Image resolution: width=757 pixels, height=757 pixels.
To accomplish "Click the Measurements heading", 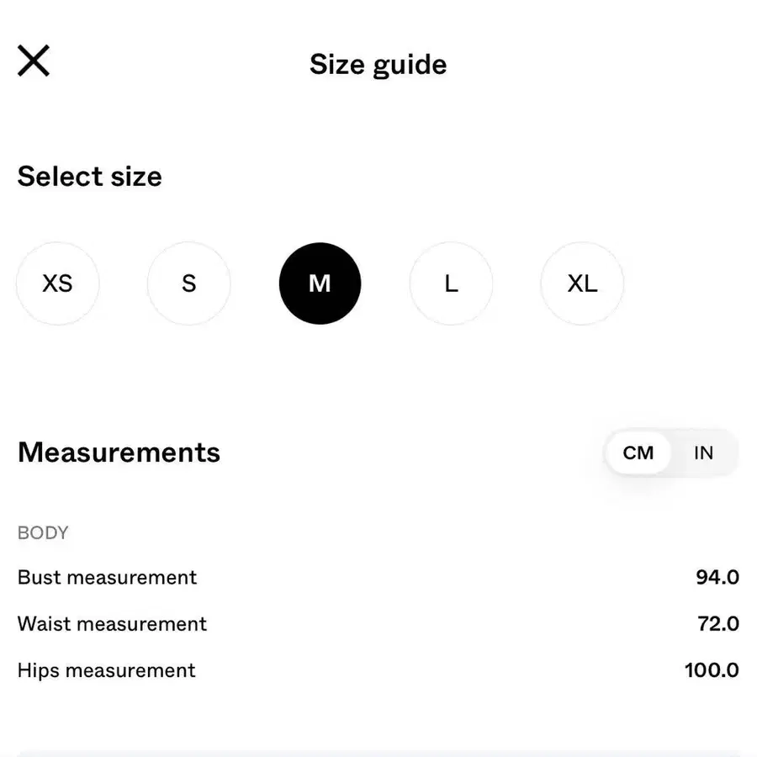I will (x=119, y=453).
